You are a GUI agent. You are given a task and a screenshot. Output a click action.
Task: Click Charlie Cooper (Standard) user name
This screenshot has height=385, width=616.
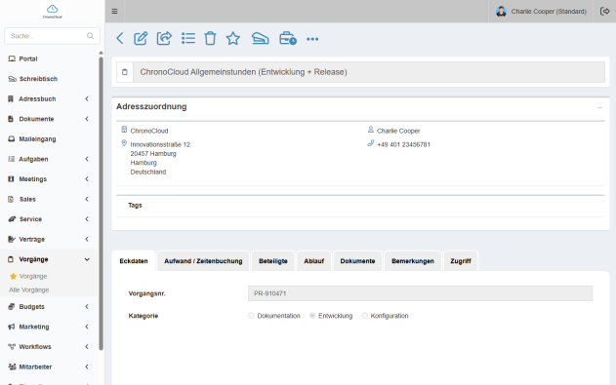tap(549, 12)
